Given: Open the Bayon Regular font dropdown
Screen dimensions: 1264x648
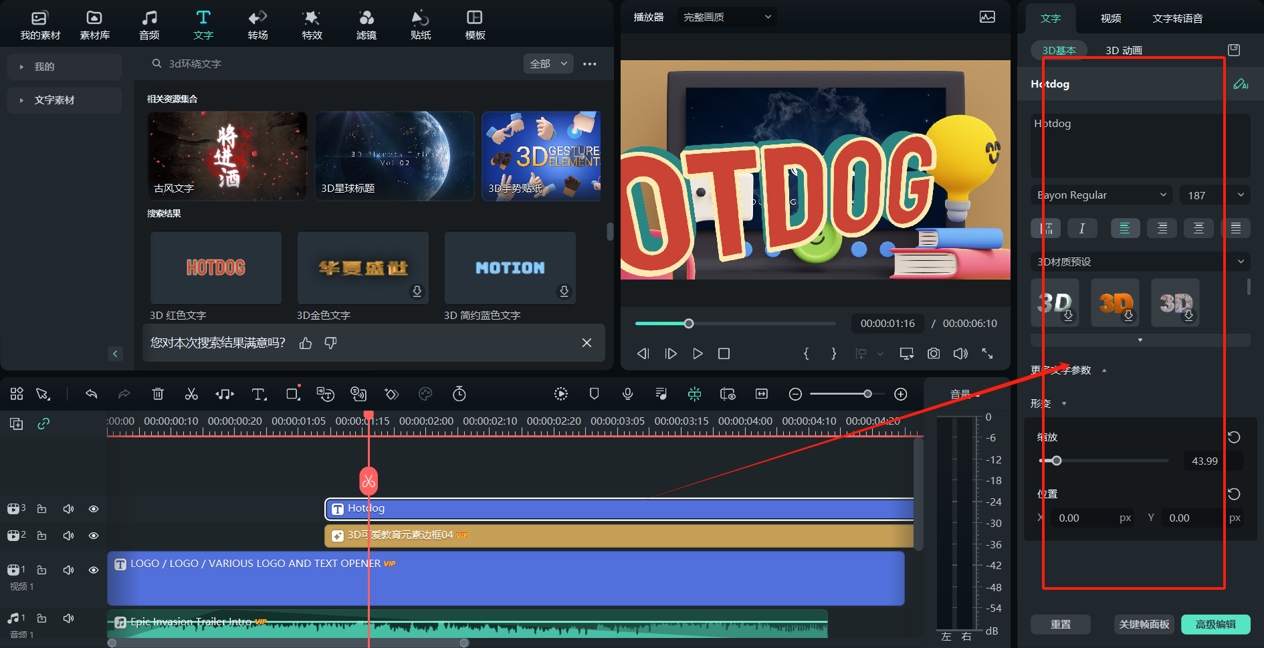Looking at the screenshot, I should (1101, 195).
